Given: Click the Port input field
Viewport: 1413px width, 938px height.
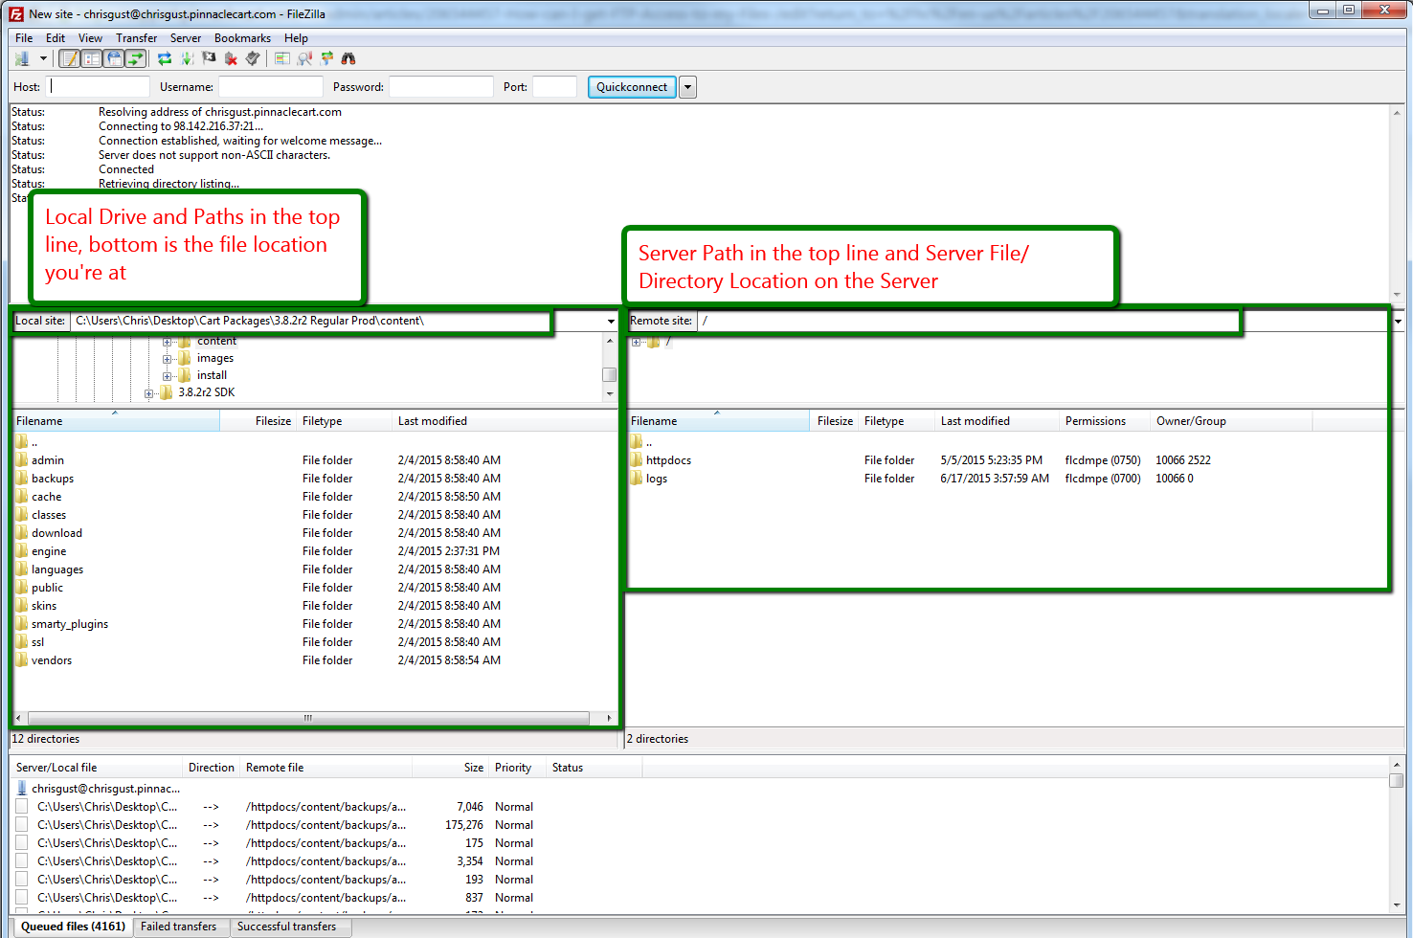Looking at the screenshot, I should coord(554,87).
